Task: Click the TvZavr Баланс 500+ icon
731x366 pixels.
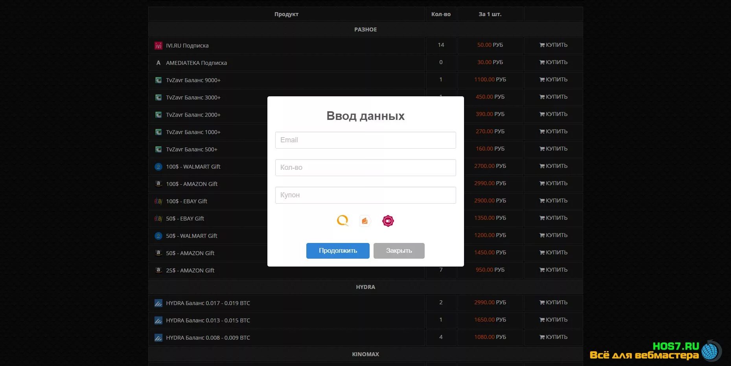Action: point(158,149)
